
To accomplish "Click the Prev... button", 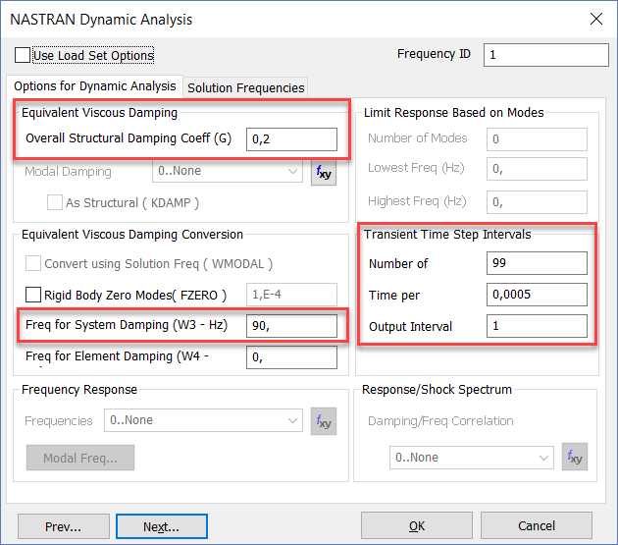I will tap(64, 526).
